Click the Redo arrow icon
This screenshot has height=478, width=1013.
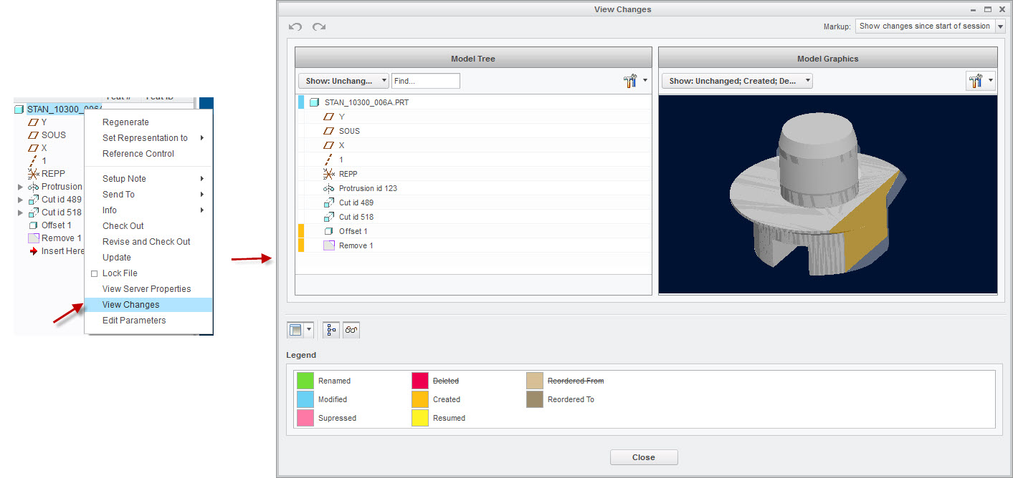pyautogui.click(x=319, y=26)
